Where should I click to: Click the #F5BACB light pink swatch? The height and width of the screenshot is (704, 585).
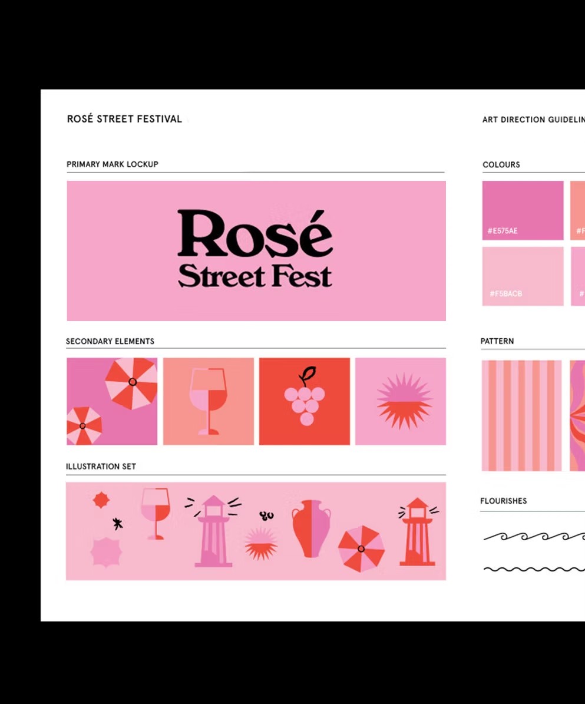click(x=522, y=276)
